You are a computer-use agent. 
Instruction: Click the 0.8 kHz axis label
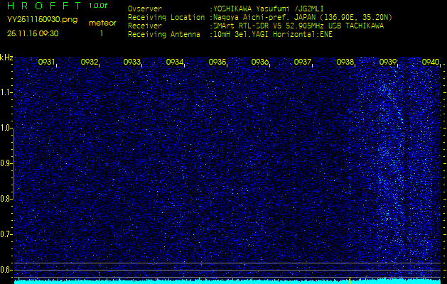(x=5, y=199)
